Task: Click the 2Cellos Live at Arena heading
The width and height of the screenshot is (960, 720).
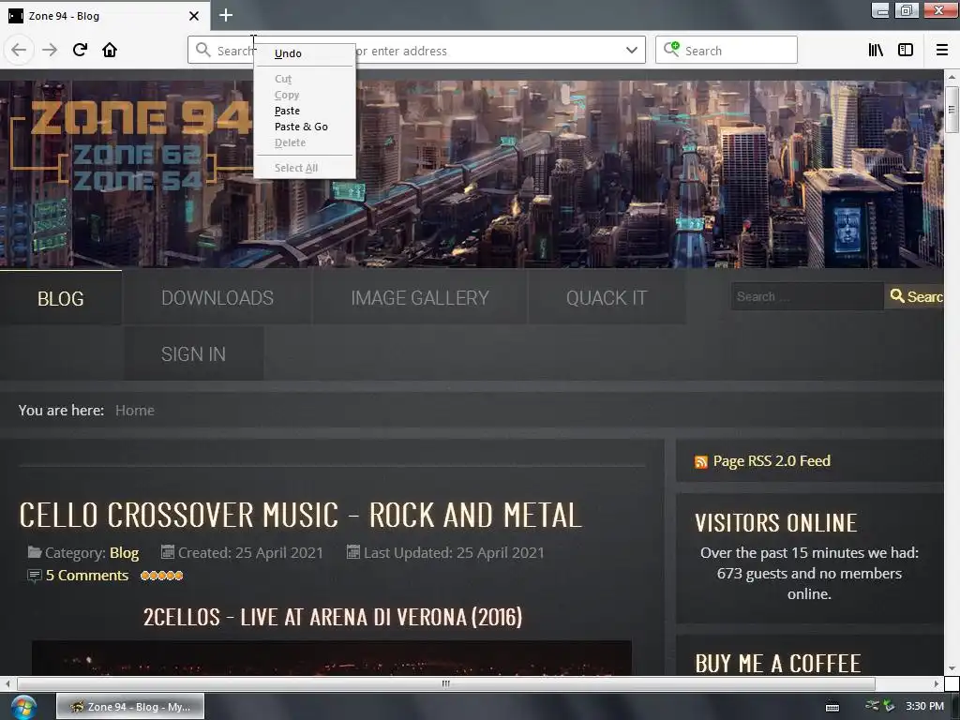Action: pos(333,617)
